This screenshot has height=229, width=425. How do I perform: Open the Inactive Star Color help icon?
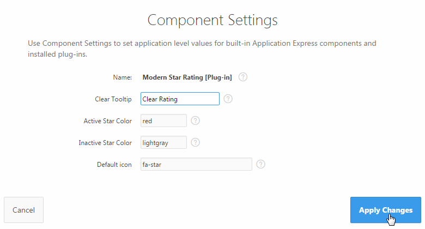coord(196,142)
